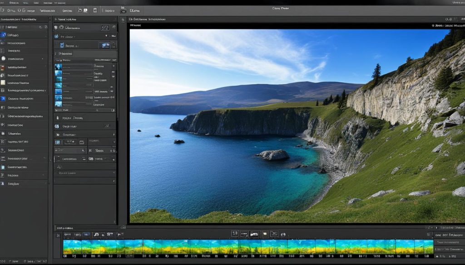465x265 pixels.
Task: Click the first boxed button of the center playback controls
Action: (x=235, y=234)
